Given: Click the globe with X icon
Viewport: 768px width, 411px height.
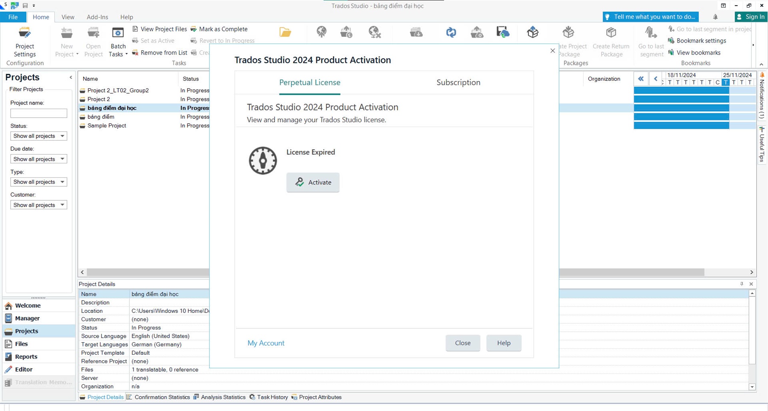Looking at the screenshot, I should pos(374,32).
